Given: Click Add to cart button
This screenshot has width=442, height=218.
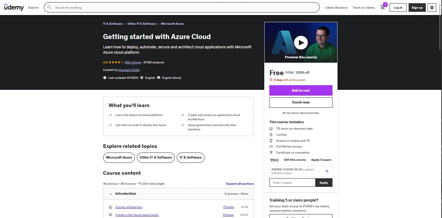Looking at the screenshot, I should tap(301, 90).
